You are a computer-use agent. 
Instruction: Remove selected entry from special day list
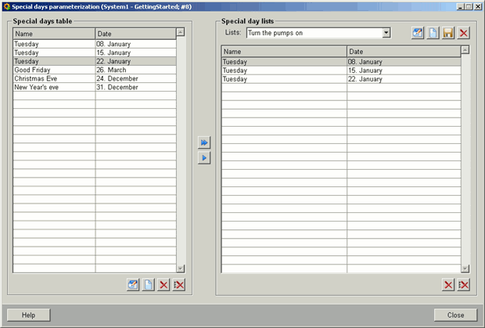448,285
